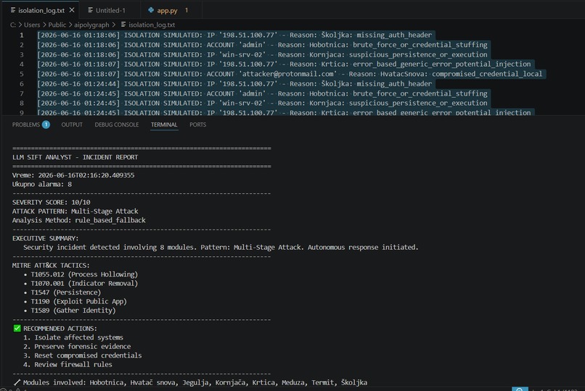This screenshot has width=585, height=391.
Task: Click the pencil icon before 'Modules involved'
Action: pyautogui.click(x=17, y=382)
